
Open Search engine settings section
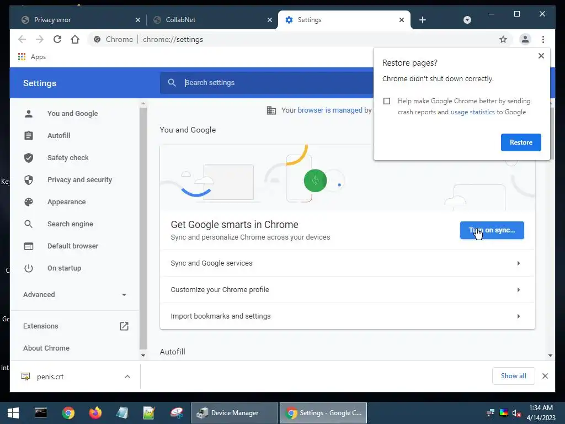pyautogui.click(x=70, y=224)
